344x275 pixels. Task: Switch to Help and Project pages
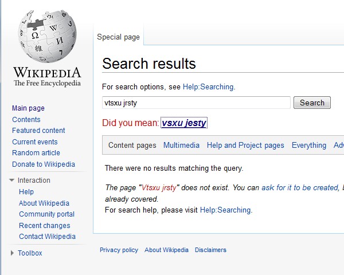tap(245, 145)
